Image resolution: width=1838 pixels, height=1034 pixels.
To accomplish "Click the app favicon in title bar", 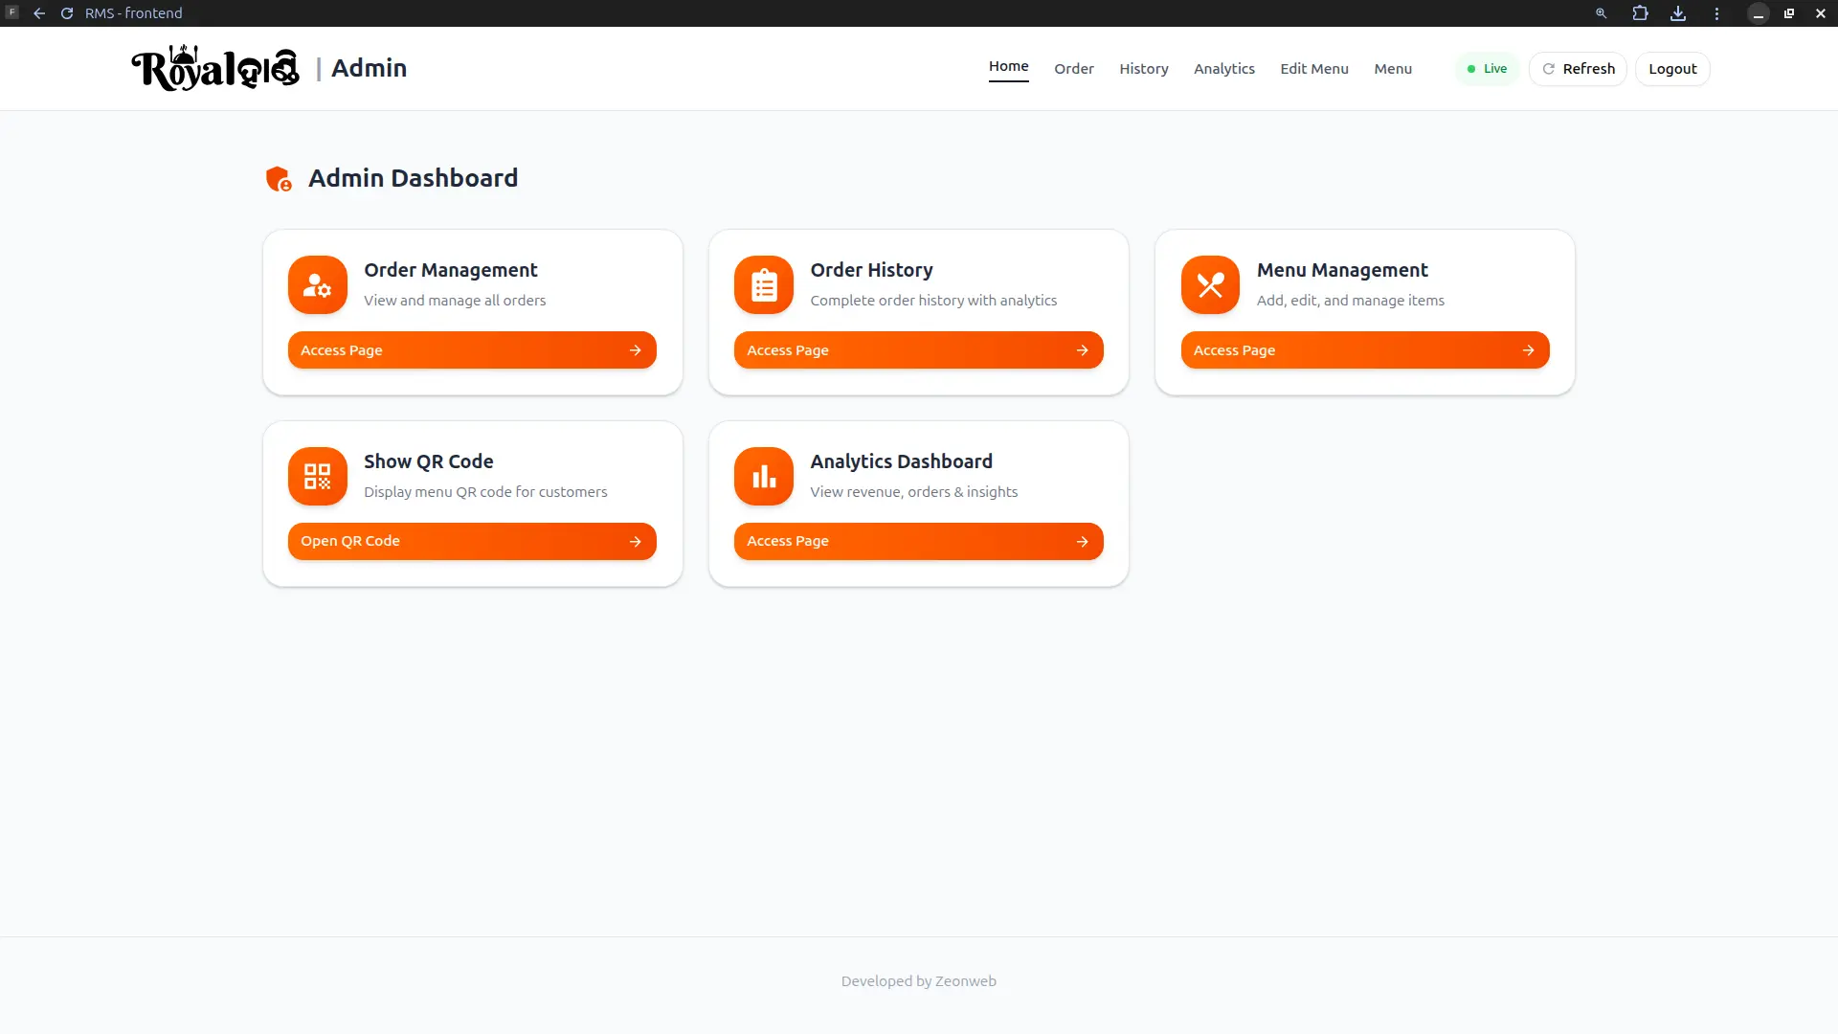I will [12, 12].
